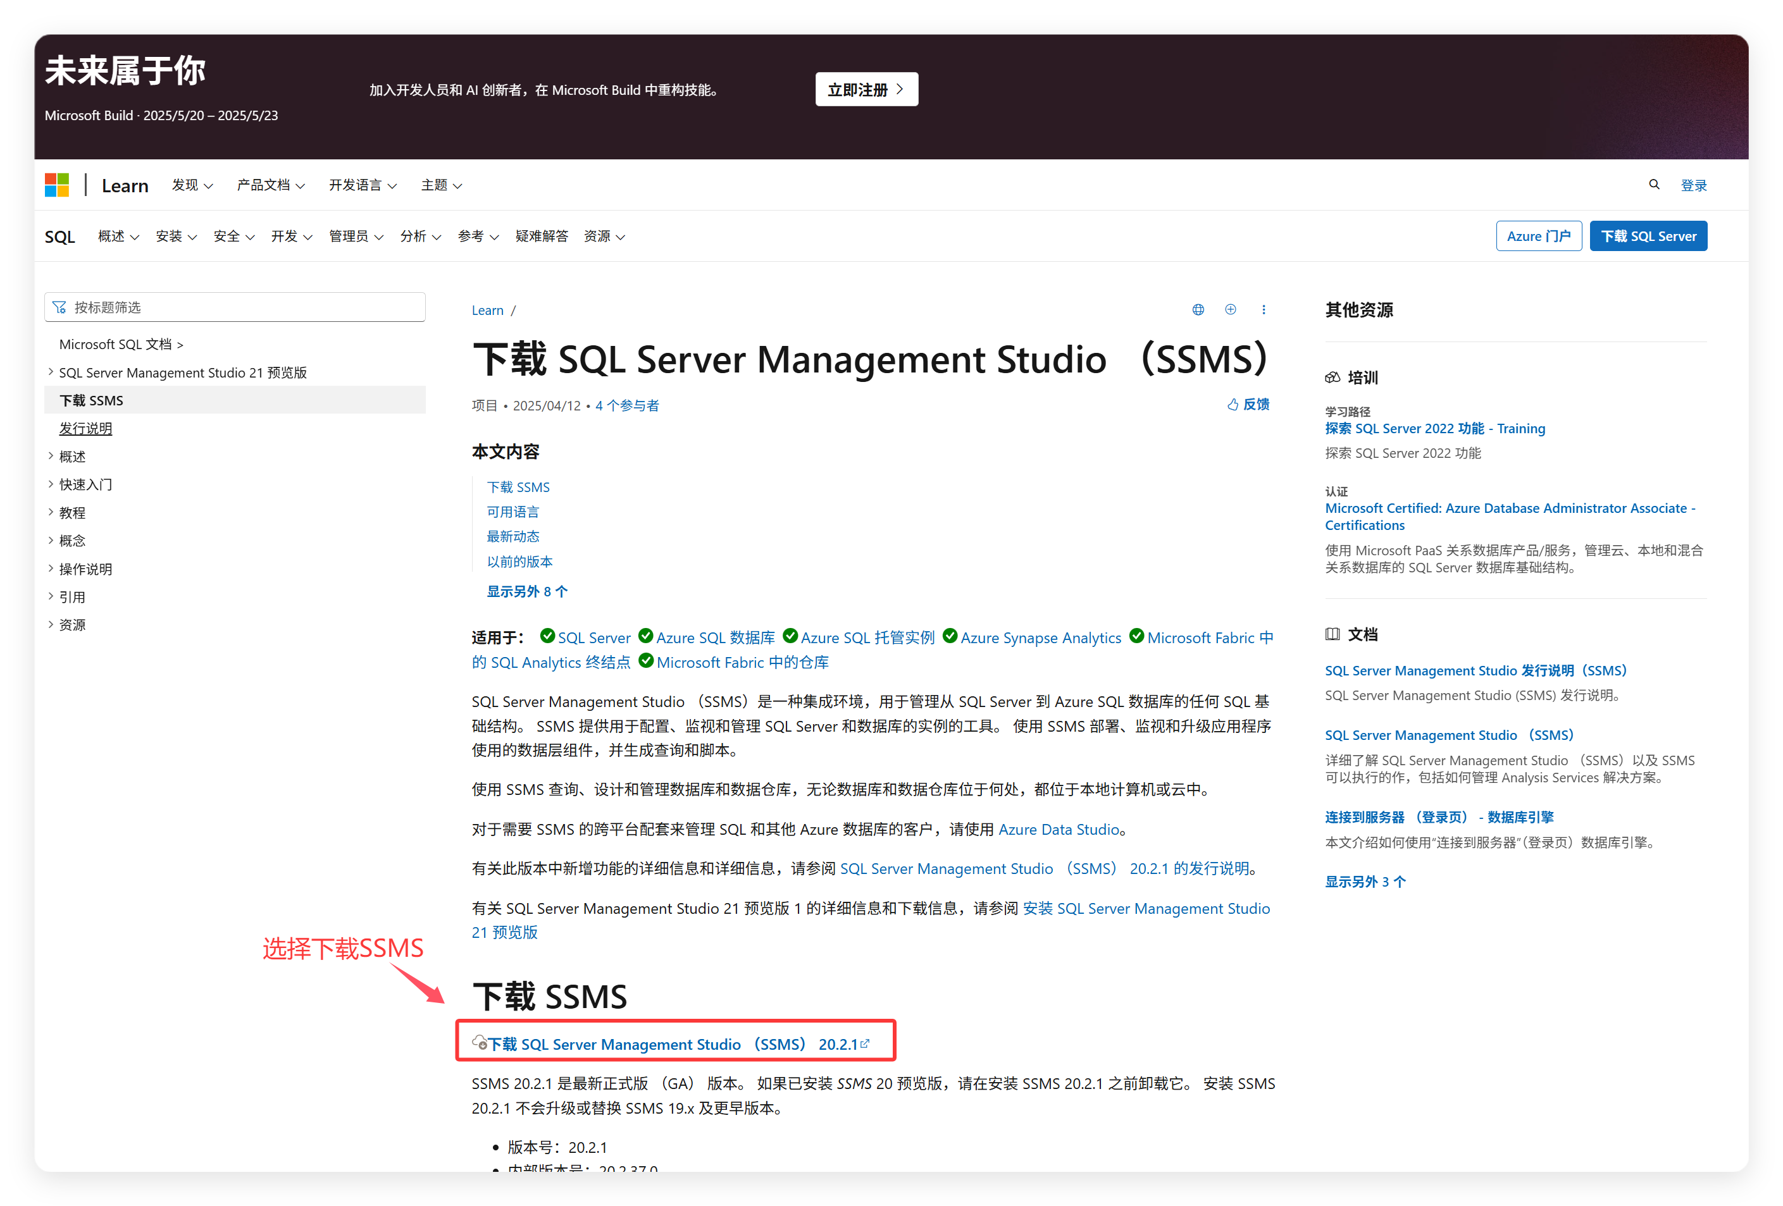The width and height of the screenshot is (1783, 1206).
Task: Open the 参考 menu in SQL nav
Action: click(x=478, y=236)
